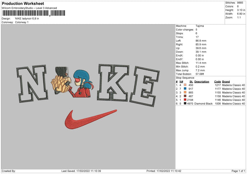Click the Height value 3.10 in

pyautogui.click(x=241, y=10)
